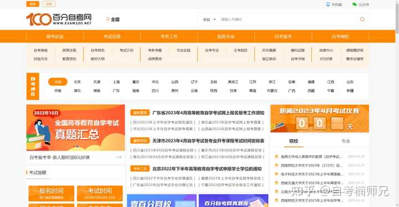Open headline 北京2022年下半年高等教育自学考试申报学士学位
Image resolution: width=399 pixels, height=207 pixels.
pyautogui.click(x=207, y=169)
